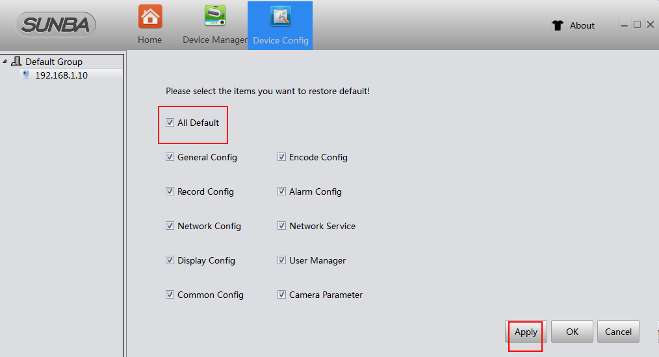Click the 'Please select the items' instruction text
Viewport: 659px width, 357px height.
pos(268,91)
